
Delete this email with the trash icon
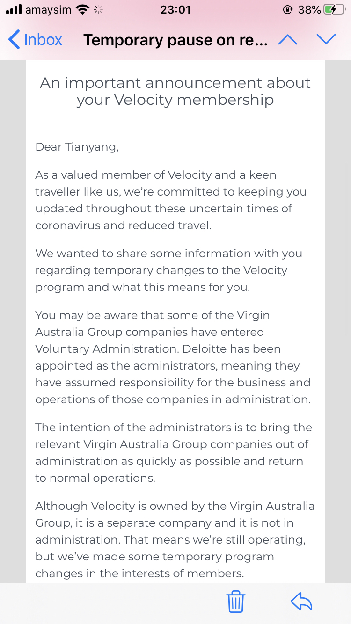pos(236,601)
